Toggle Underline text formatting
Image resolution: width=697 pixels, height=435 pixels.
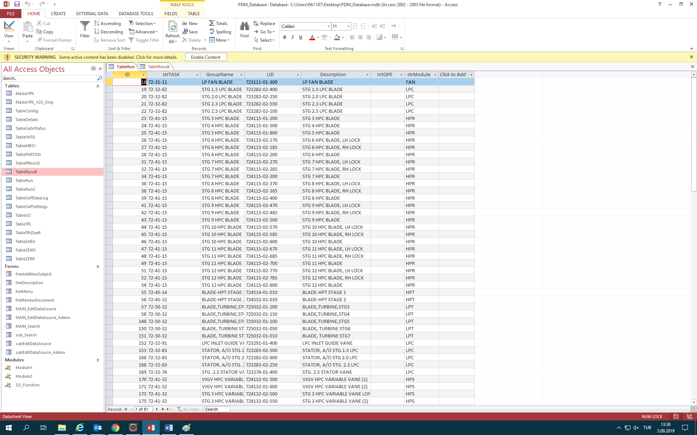(301, 37)
